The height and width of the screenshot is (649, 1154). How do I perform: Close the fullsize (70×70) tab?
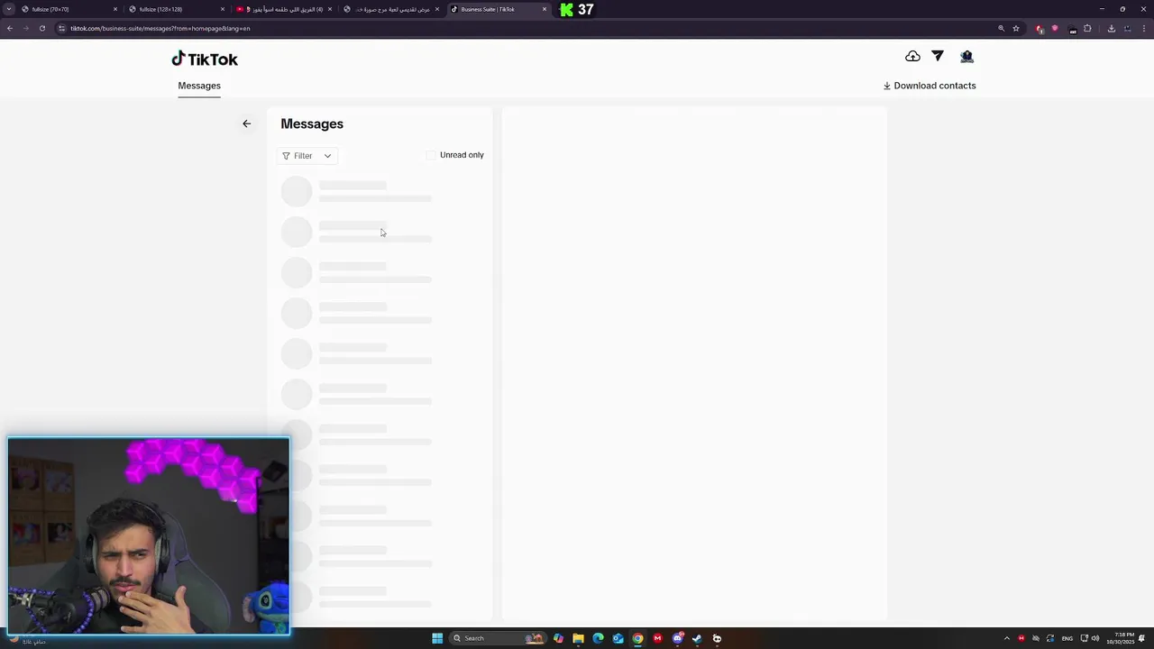coord(115,9)
